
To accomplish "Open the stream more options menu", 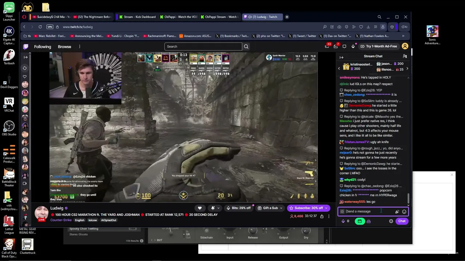I will click(x=329, y=216).
